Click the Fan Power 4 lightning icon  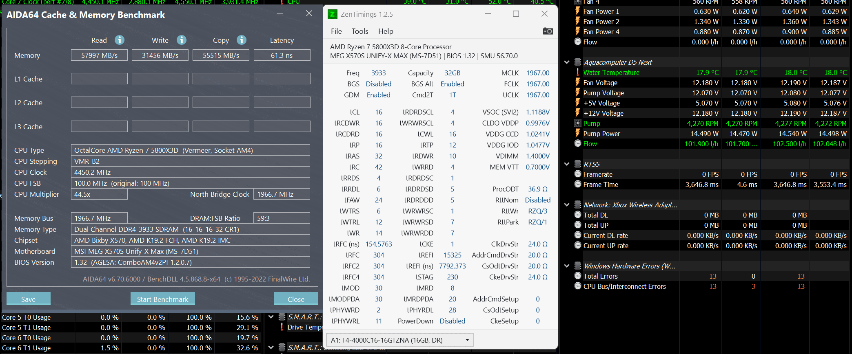577,32
